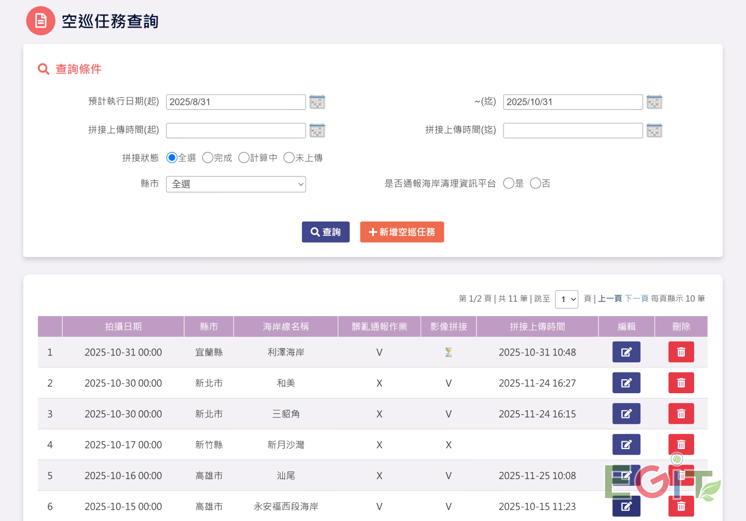
Task: Open calendar for 拼接上傳時間(起) field
Action: (317, 130)
